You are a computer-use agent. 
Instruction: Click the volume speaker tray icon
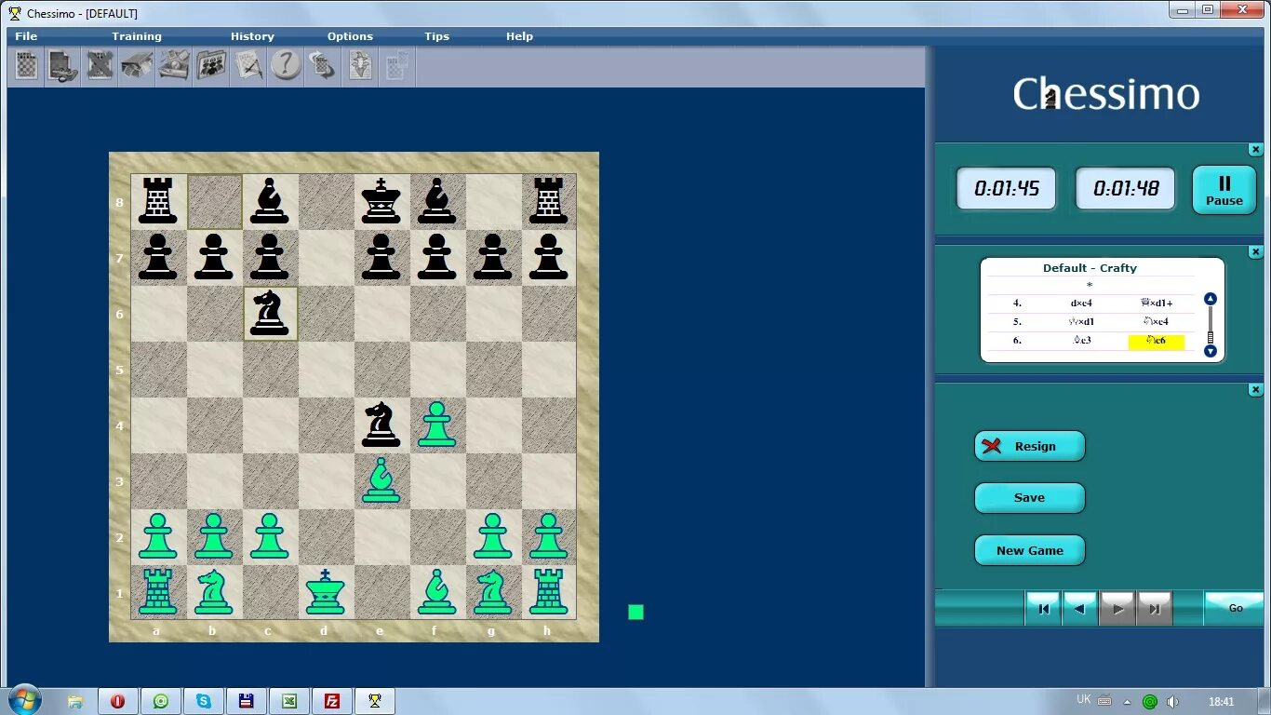1172,702
